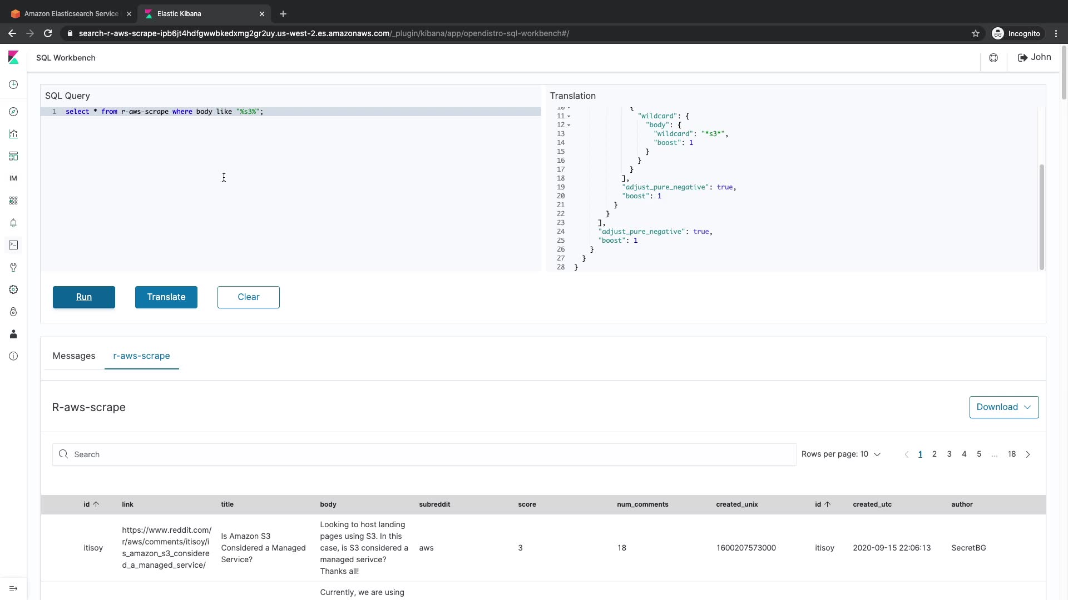Open Alerting bell icon in sidebar
This screenshot has width=1068, height=600.
13,223
